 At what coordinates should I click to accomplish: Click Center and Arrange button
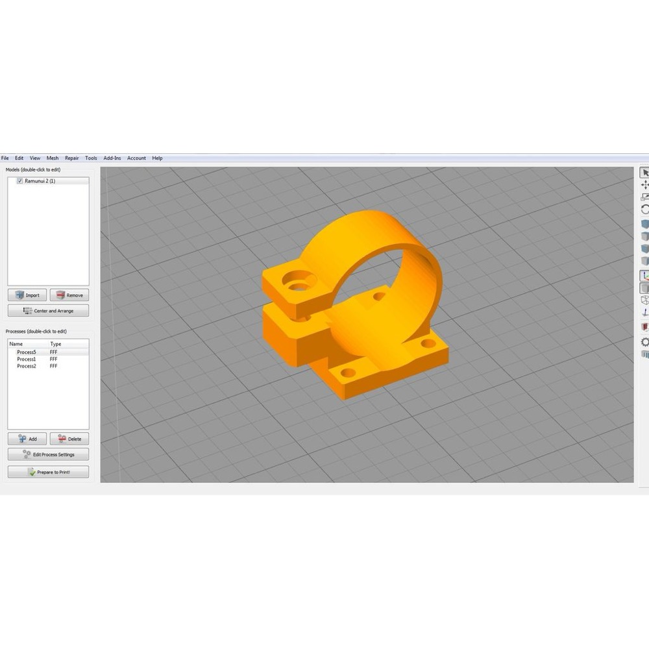(49, 311)
